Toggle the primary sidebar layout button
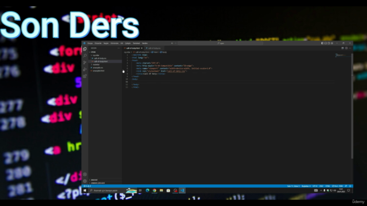 click(x=322, y=43)
